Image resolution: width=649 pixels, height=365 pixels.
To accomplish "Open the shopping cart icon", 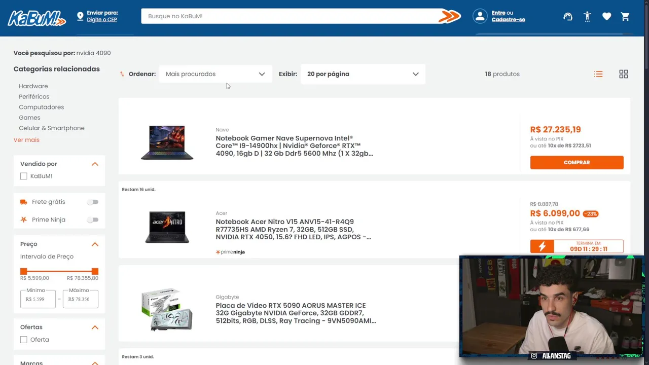I will (625, 17).
